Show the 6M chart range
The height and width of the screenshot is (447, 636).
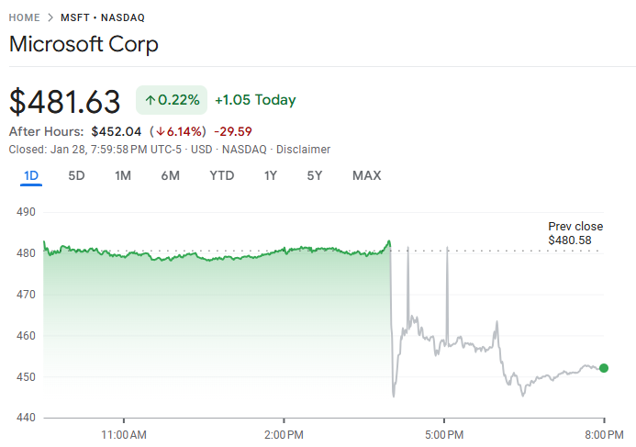pyautogui.click(x=170, y=175)
